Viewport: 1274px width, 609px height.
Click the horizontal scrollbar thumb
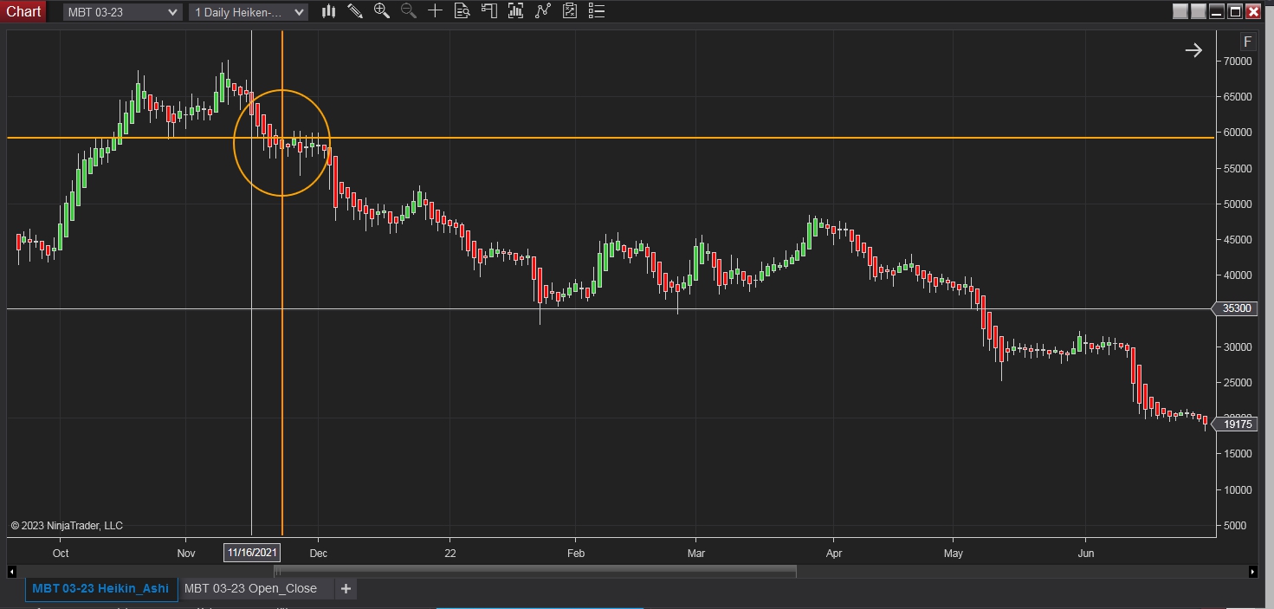(535, 572)
